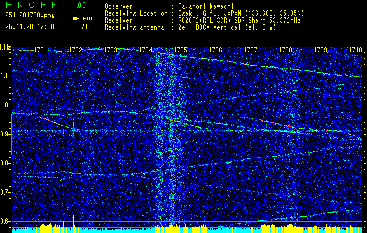
Task: Click the 1.0 frequency axis label
Action: coord(5,105)
